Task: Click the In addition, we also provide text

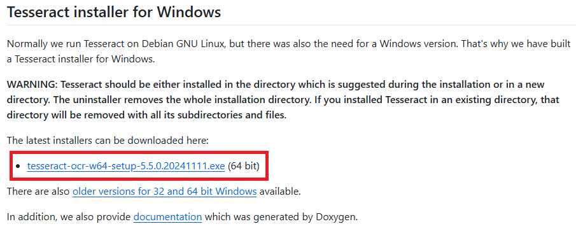Action: pos(69,217)
